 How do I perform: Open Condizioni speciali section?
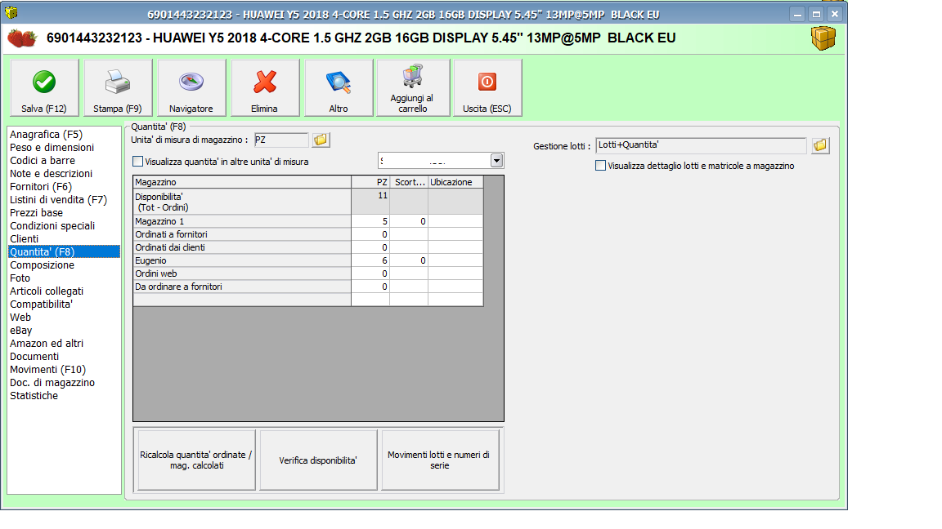(52, 226)
